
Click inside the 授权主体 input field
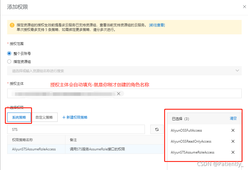coord(124,93)
